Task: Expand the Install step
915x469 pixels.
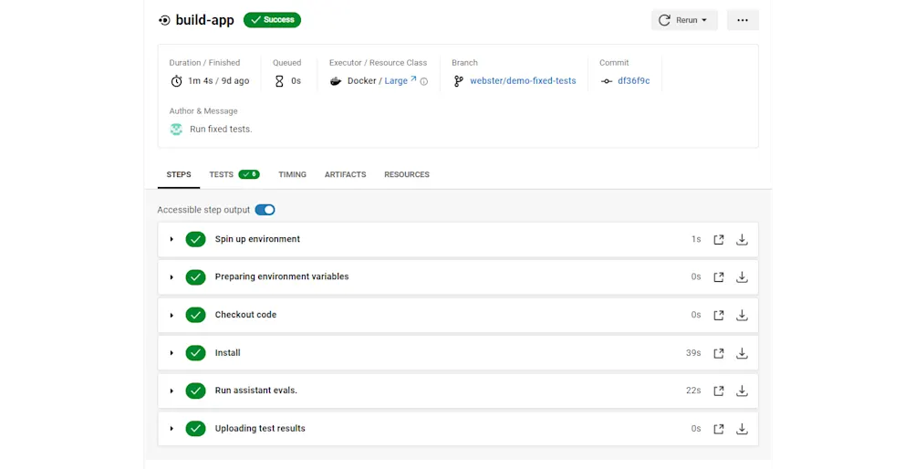Action: pyautogui.click(x=172, y=353)
